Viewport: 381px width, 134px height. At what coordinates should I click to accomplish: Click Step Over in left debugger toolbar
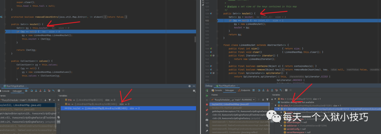pyautogui.click(x=32, y=91)
